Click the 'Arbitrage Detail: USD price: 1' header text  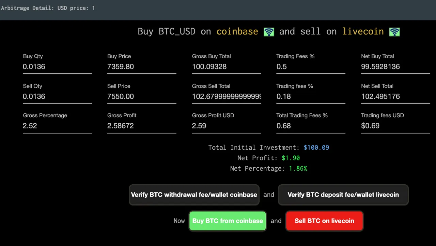48,8
